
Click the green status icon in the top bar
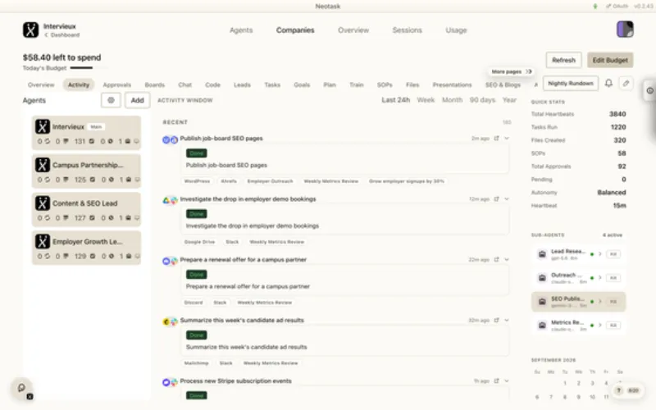(x=595, y=7)
